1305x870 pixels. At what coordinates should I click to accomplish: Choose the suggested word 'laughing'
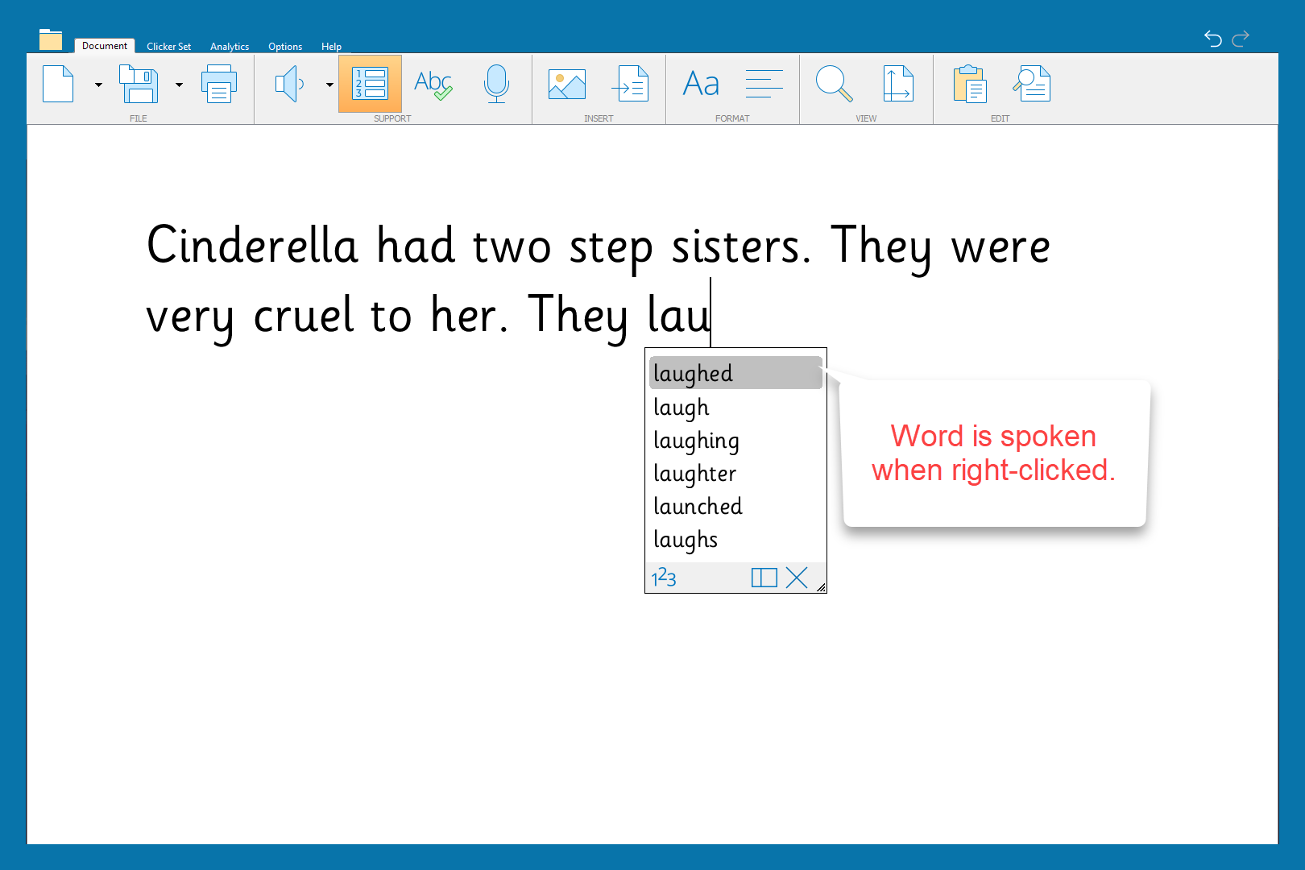tap(696, 441)
